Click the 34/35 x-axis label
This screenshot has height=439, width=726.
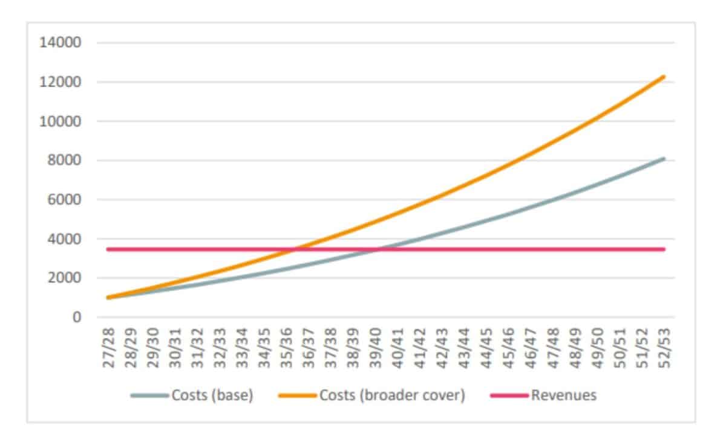click(264, 348)
